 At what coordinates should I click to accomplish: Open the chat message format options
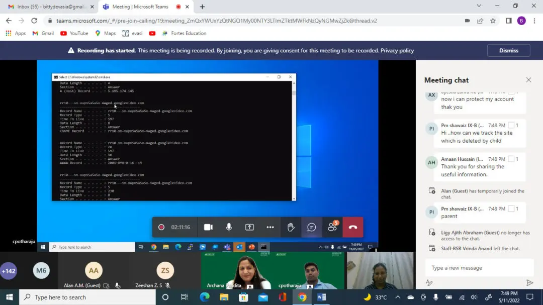[x=429, y=283]
